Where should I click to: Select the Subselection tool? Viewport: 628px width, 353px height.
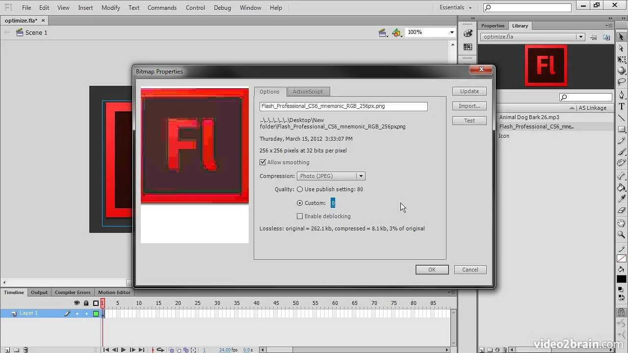point(621,48)
